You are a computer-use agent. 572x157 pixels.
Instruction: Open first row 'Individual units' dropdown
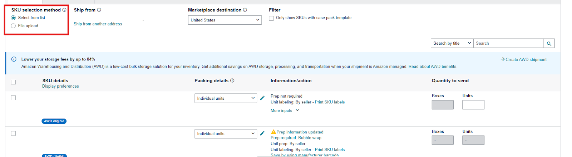coord(225,98)
